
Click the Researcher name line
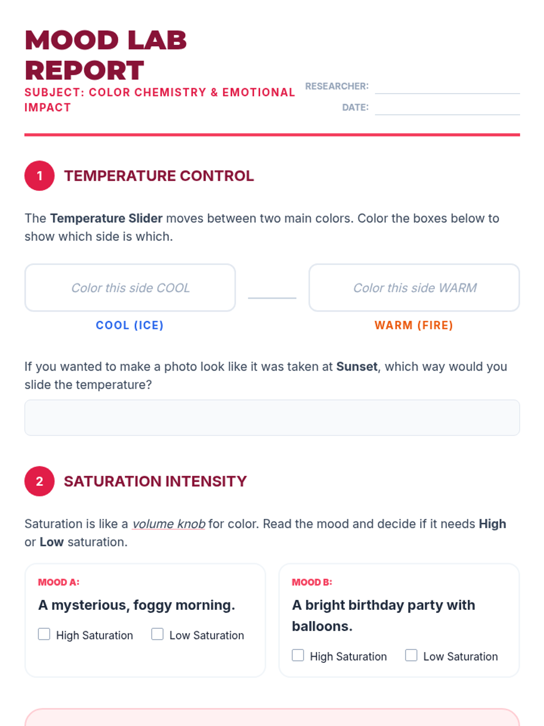[x=447, y=86]
